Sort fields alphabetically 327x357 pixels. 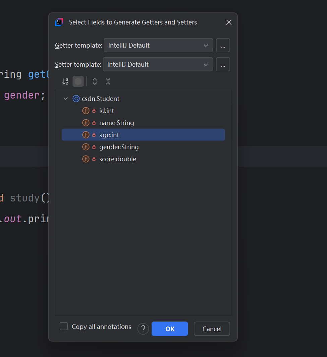(65, 81)
